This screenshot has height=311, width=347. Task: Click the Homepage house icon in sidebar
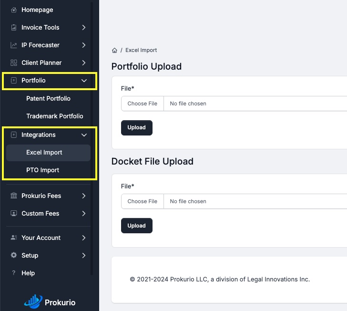point(14,10)
